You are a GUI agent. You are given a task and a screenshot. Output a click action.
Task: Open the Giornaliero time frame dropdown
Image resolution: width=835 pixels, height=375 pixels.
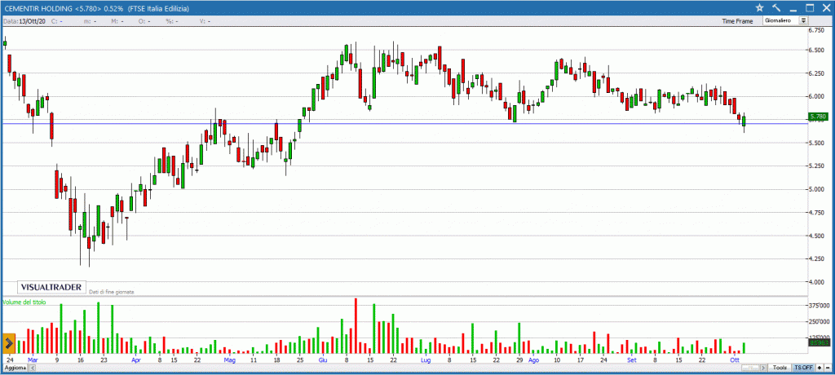coord(786,20)
